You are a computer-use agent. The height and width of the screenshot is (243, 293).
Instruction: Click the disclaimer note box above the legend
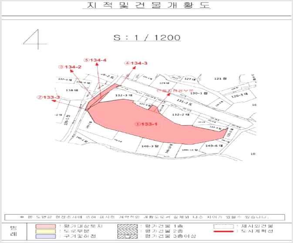(x=145, y=217)
